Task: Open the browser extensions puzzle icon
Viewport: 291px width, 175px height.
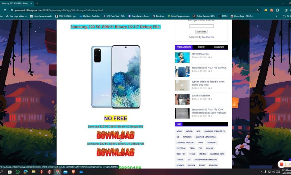Action: [x=278, y=10]
